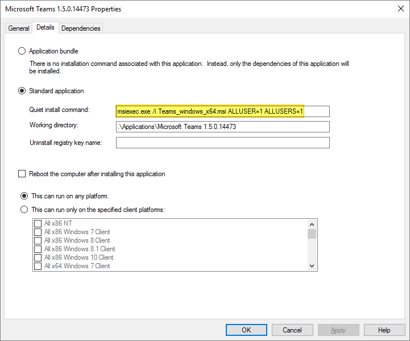
Task: Click the Quiet install command field
Action: (222, 111)
